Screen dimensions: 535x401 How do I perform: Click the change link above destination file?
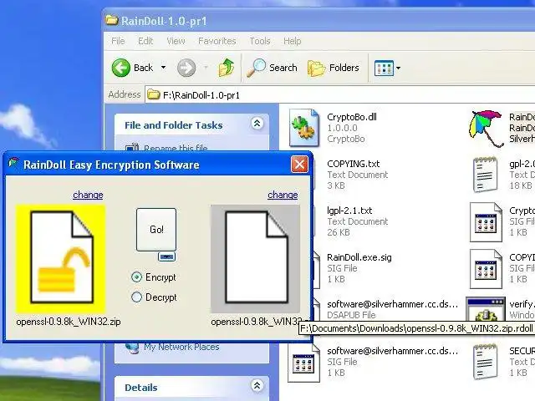coord(283,195)
